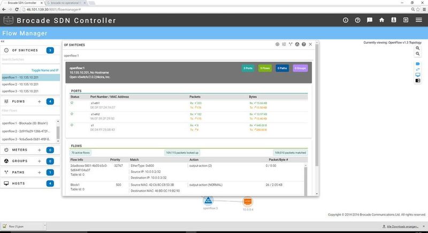Switch to the Brocade SDN Controller browser tab
This screenshot has width=428, height=233.
click(x=22, y=3)
